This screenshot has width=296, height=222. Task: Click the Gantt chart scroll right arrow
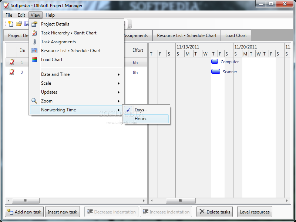click(287, 201)
